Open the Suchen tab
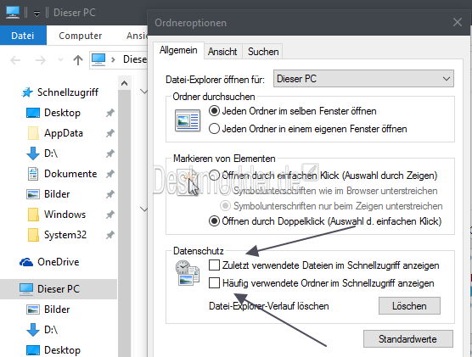Screen dimensions: 472x357 263,52
